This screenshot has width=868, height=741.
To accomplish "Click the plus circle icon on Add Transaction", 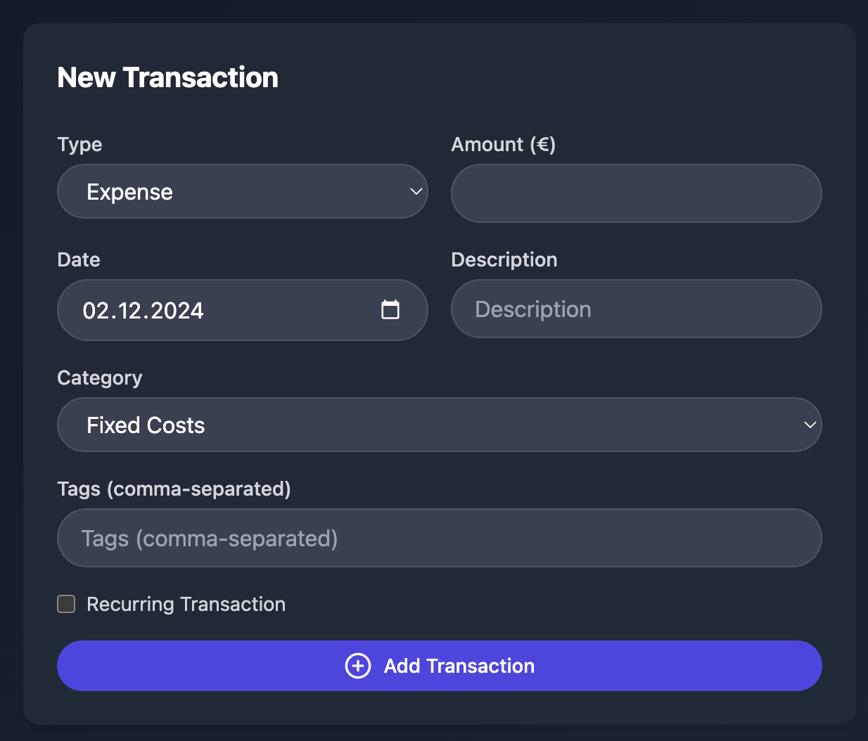I will 358,666.
